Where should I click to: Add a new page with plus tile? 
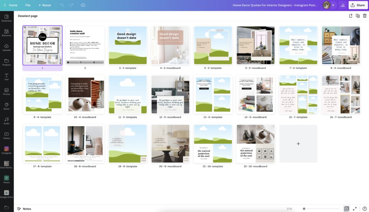[x=298, y=144]
